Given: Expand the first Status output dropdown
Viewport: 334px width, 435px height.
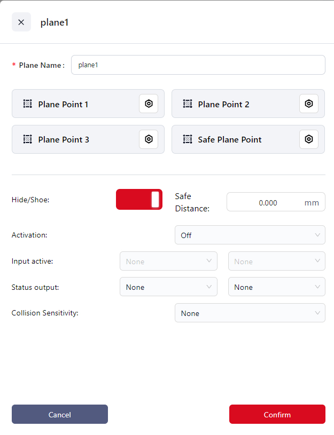Looking at the screenshot, I should [168, 287].
